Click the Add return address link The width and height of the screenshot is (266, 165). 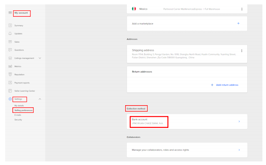pos(227,85)
